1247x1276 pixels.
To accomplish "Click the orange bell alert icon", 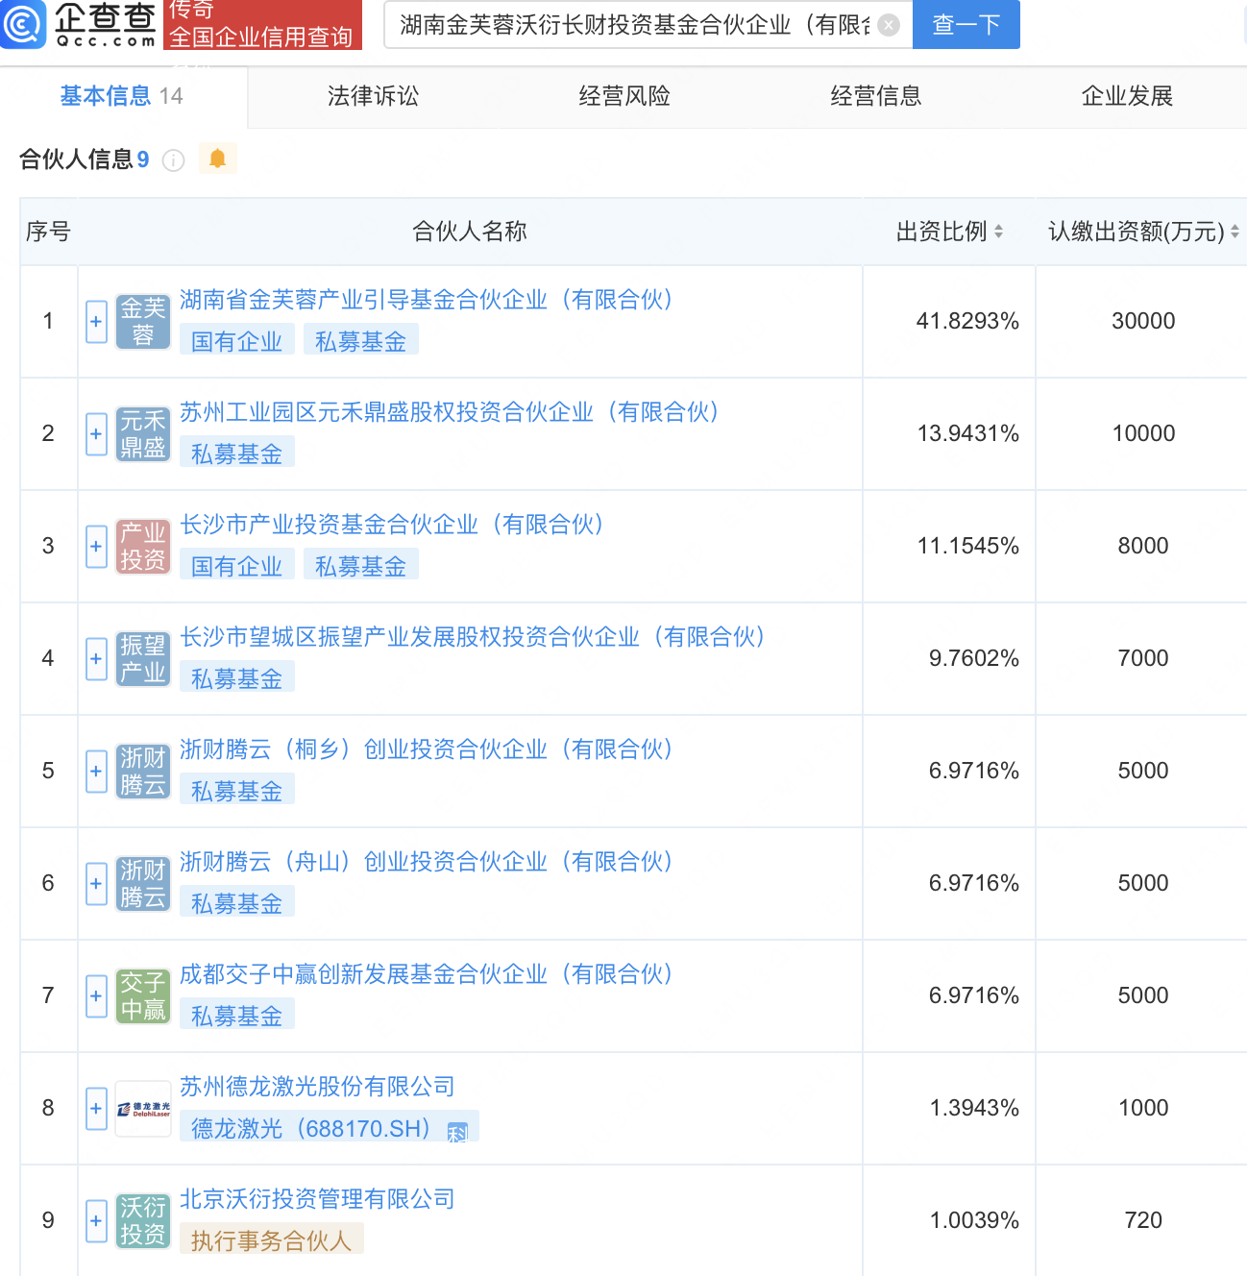I will click(x=218, y=159).
